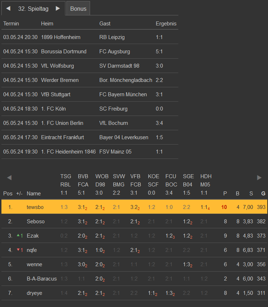Screen dimensions: 268x307
Task: Click player dryeye's name
Action: pyautogui.click(x=34, y=293)
